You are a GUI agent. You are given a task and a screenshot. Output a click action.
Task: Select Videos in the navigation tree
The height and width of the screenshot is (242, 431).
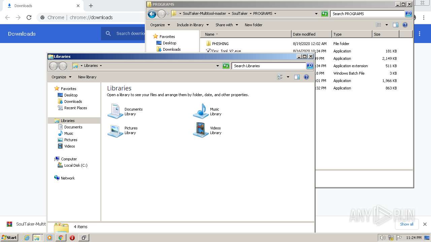tap(69, 146)
